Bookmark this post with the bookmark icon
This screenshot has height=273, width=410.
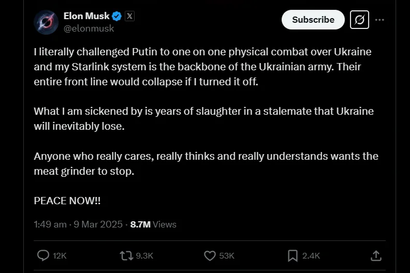[292, 255]
